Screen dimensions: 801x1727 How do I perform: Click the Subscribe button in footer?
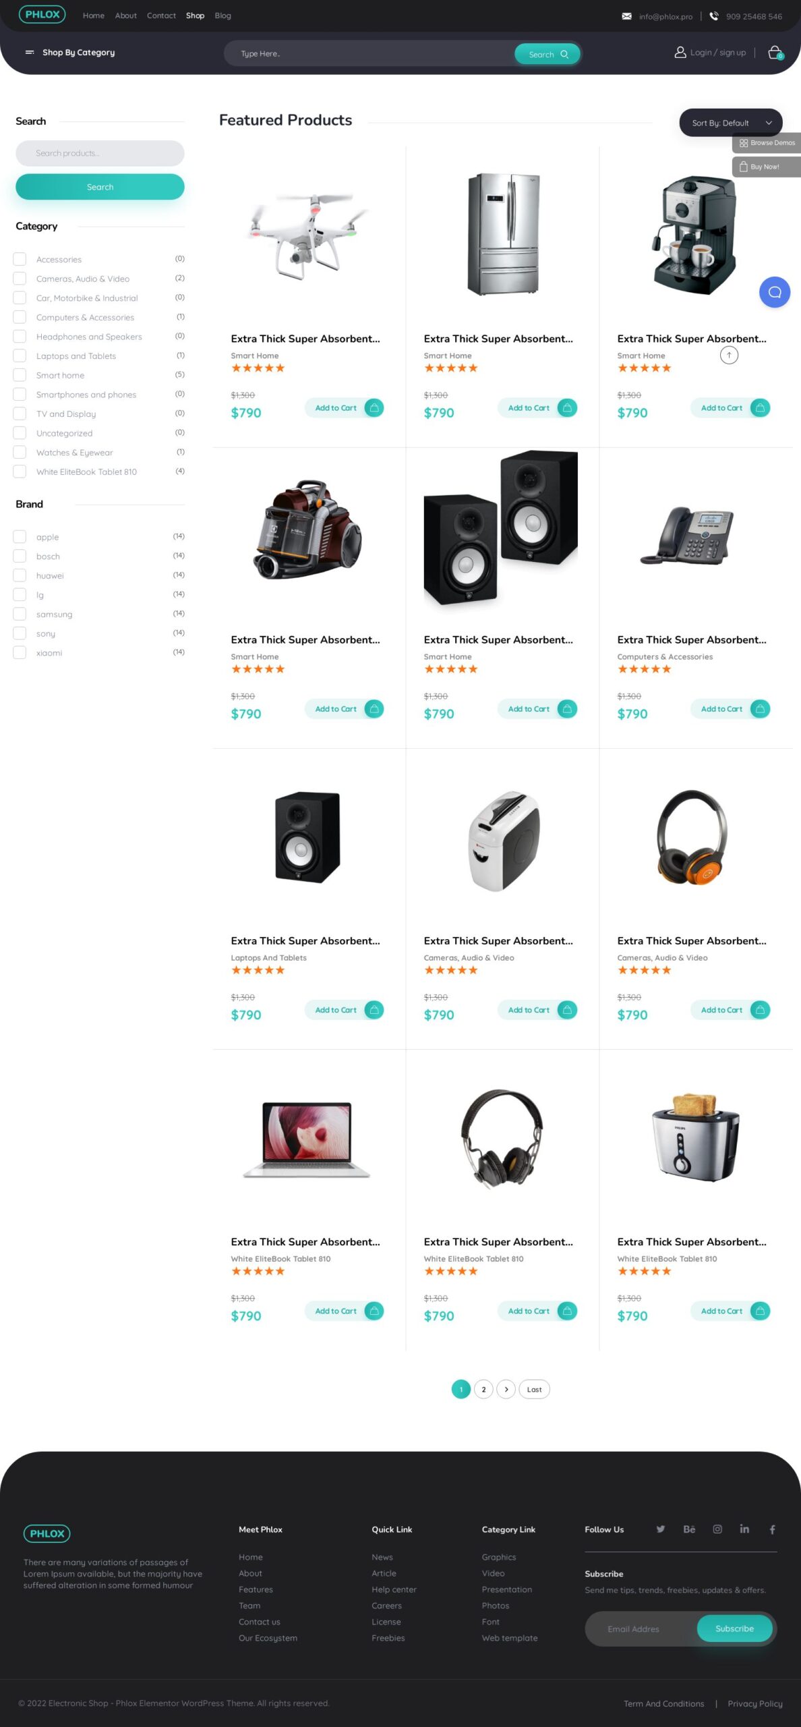coord(734,1628)
